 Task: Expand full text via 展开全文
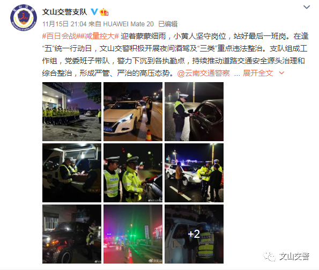click(x=258, y=73)
